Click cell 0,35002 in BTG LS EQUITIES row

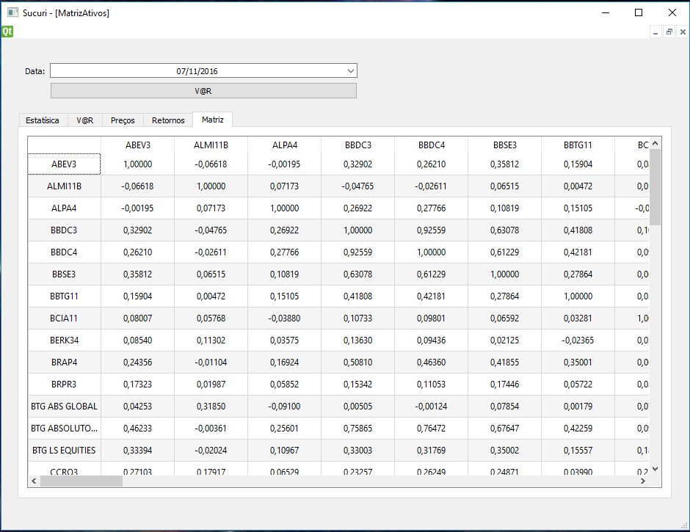click(x=505, y=450)
